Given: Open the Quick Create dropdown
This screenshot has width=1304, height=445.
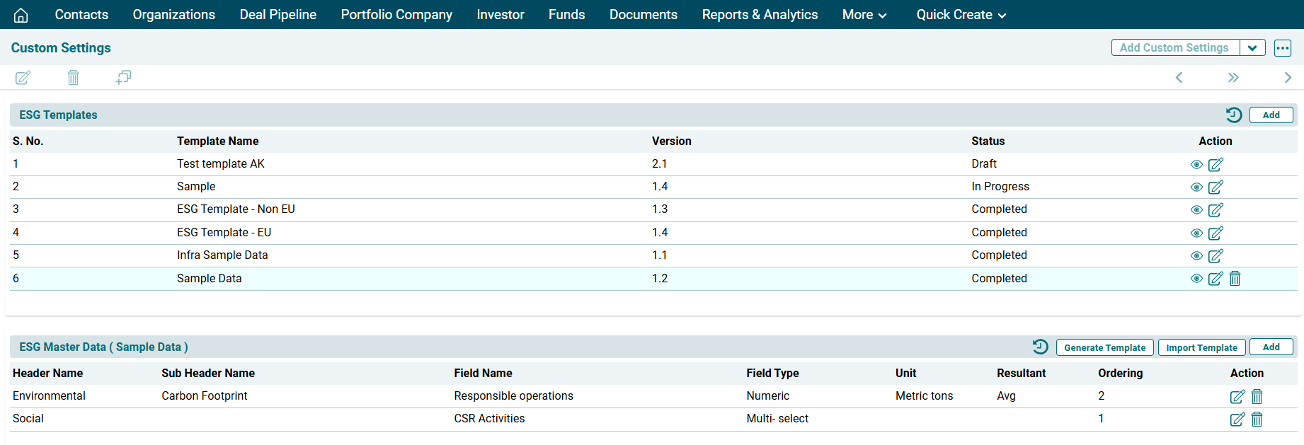Looking at the screenshot, I should pos(961,15).
